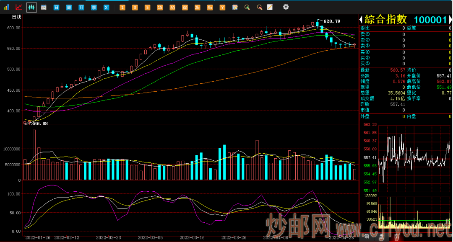Click the orange Y interval button
The width and height of the screenshot is (453, 242).
[x=222, y=8]
